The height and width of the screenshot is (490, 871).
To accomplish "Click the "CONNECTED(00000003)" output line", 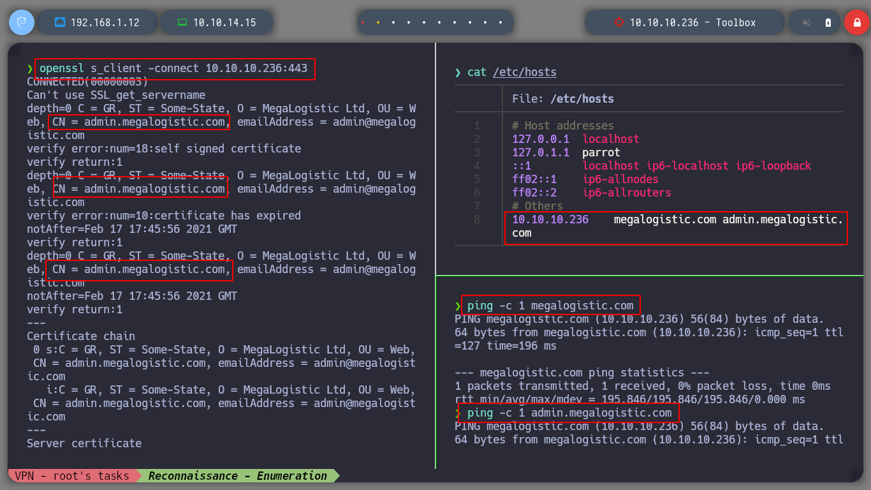I will click(87, 82).
